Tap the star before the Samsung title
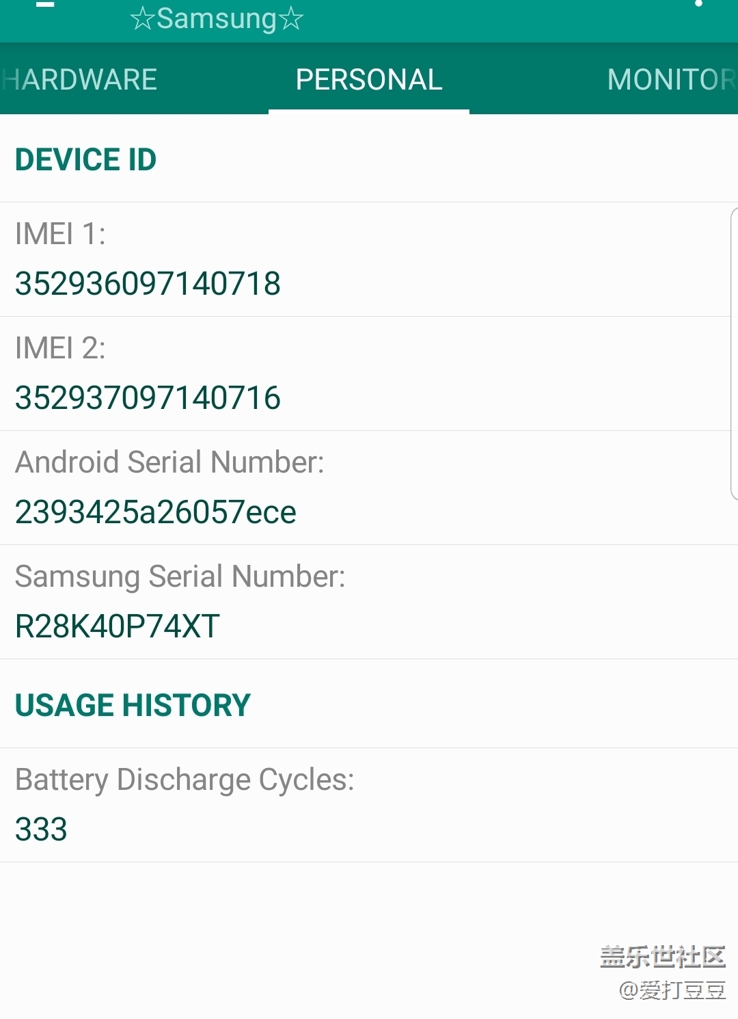The image size is (738, 1019). coord(142,19)
